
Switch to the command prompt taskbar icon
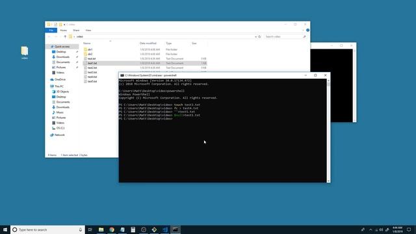point(175,229)
